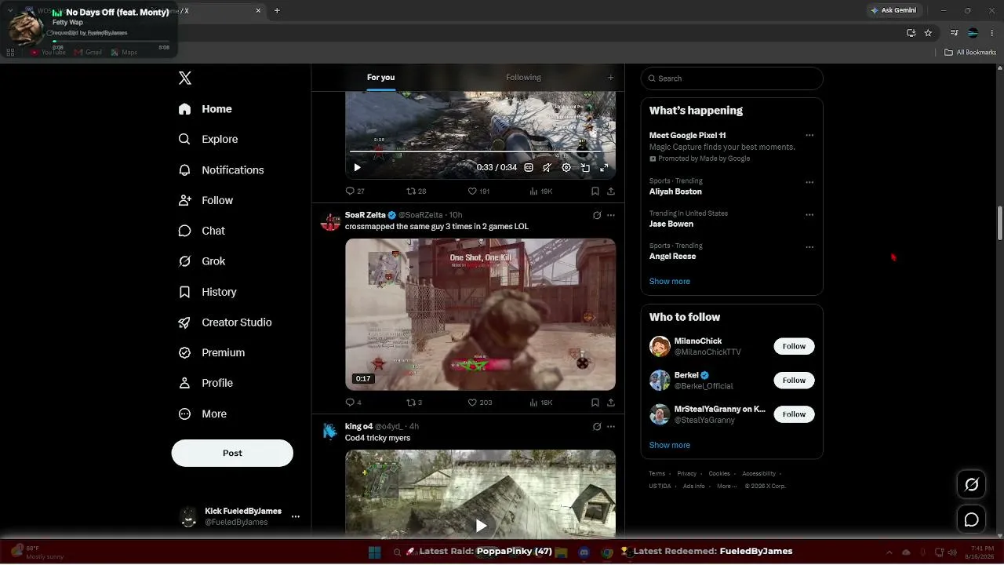
Task: Open Explore in the left navigation
Action: 209,139
